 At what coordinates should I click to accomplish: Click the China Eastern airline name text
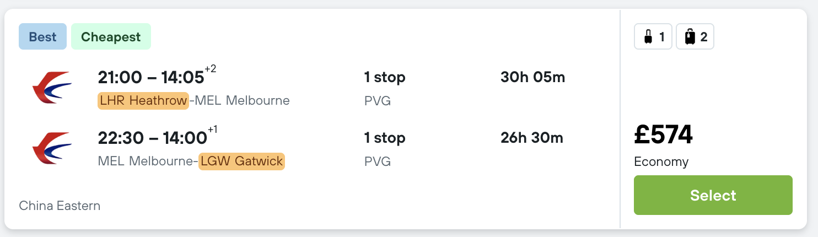coord(60,206)
